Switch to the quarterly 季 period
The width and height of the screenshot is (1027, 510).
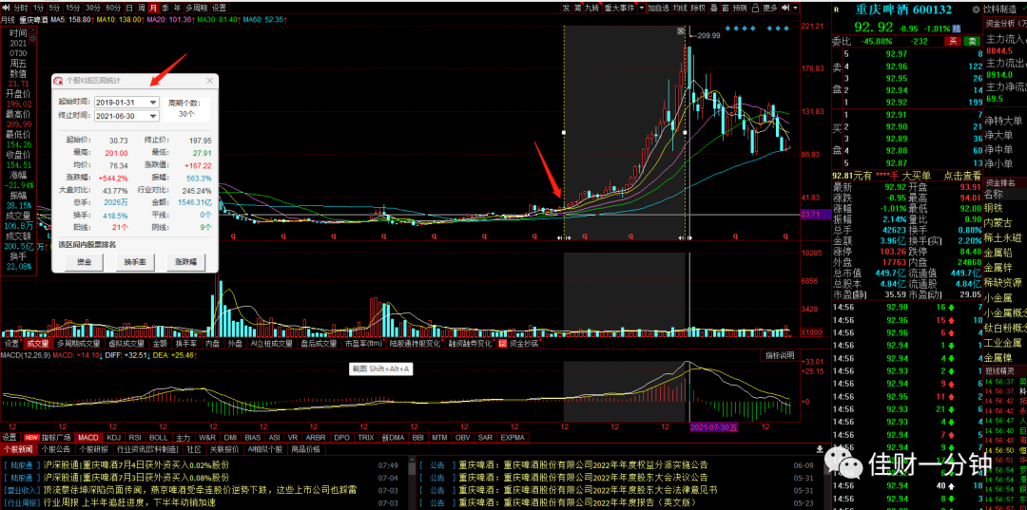click(x=165, y=8)
